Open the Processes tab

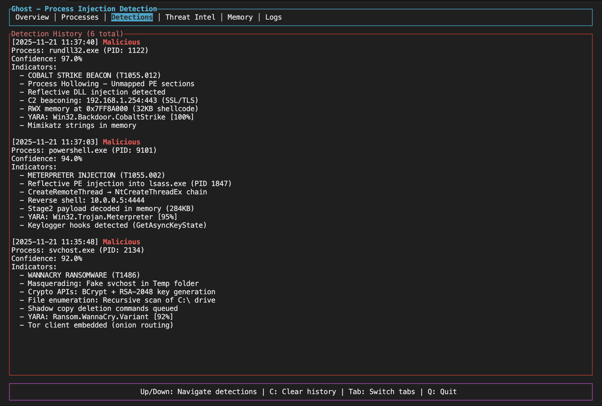(80, 17)
